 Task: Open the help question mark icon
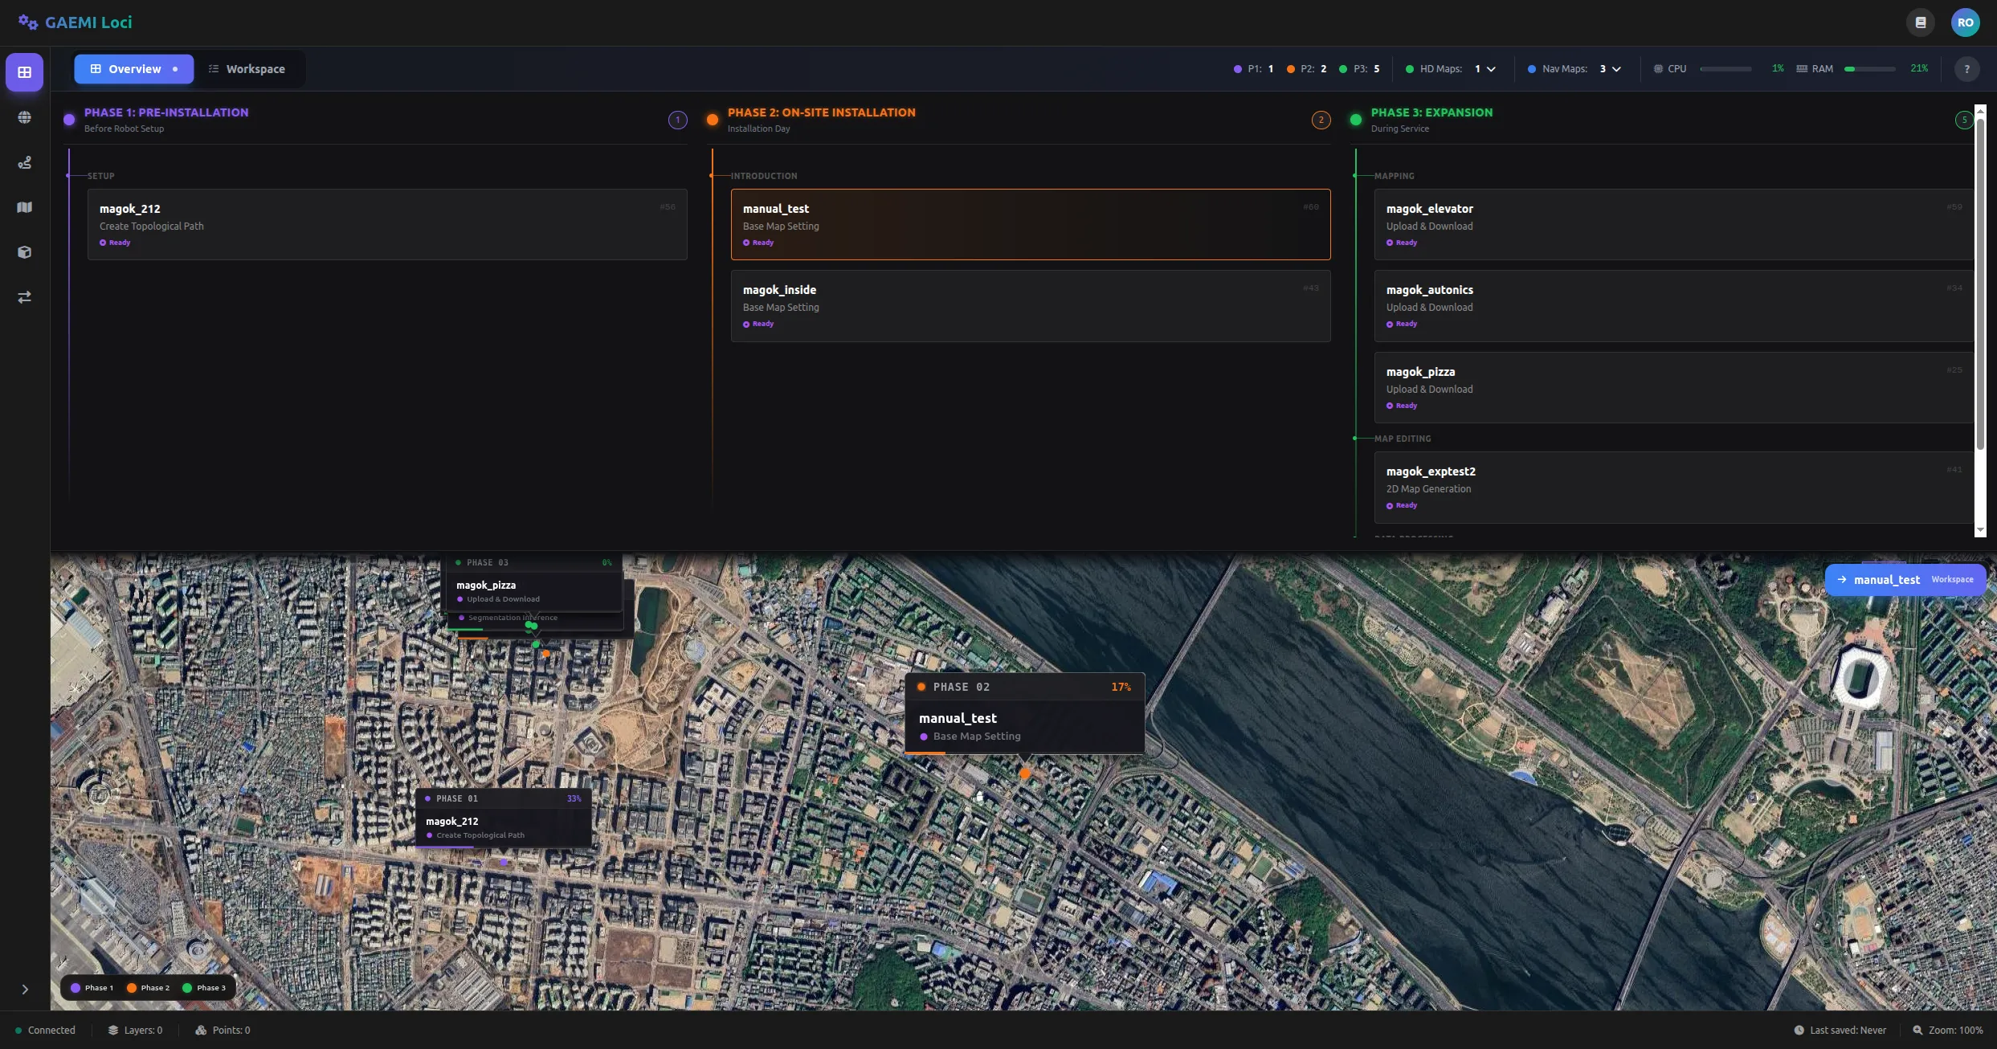pos(1966,69)
